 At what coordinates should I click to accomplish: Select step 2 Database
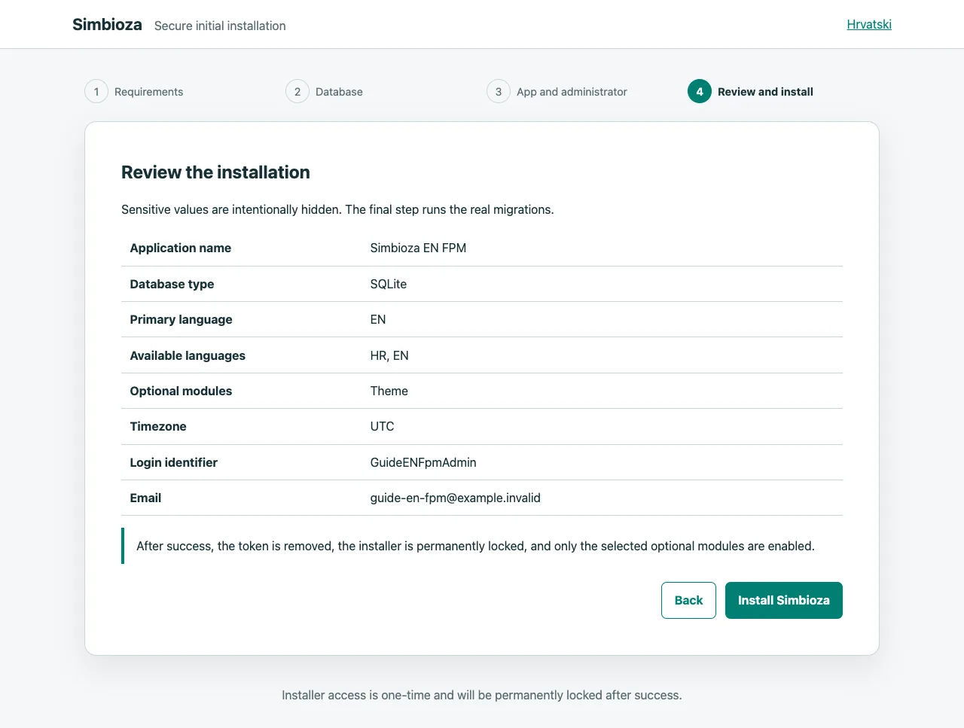coord(325,91)
